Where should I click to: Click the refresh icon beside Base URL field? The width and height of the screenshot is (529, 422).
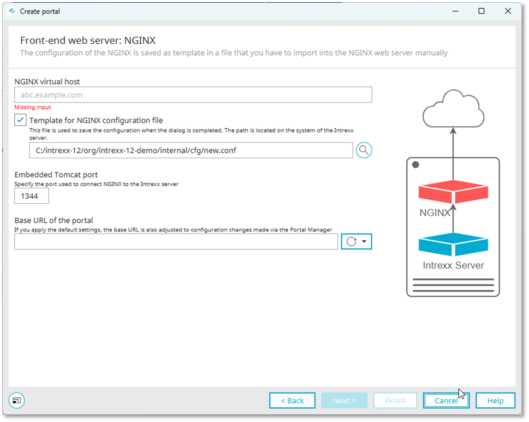point(351,242)
